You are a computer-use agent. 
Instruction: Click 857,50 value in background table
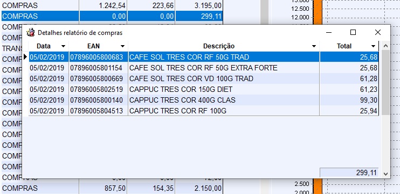click(115, 188)
